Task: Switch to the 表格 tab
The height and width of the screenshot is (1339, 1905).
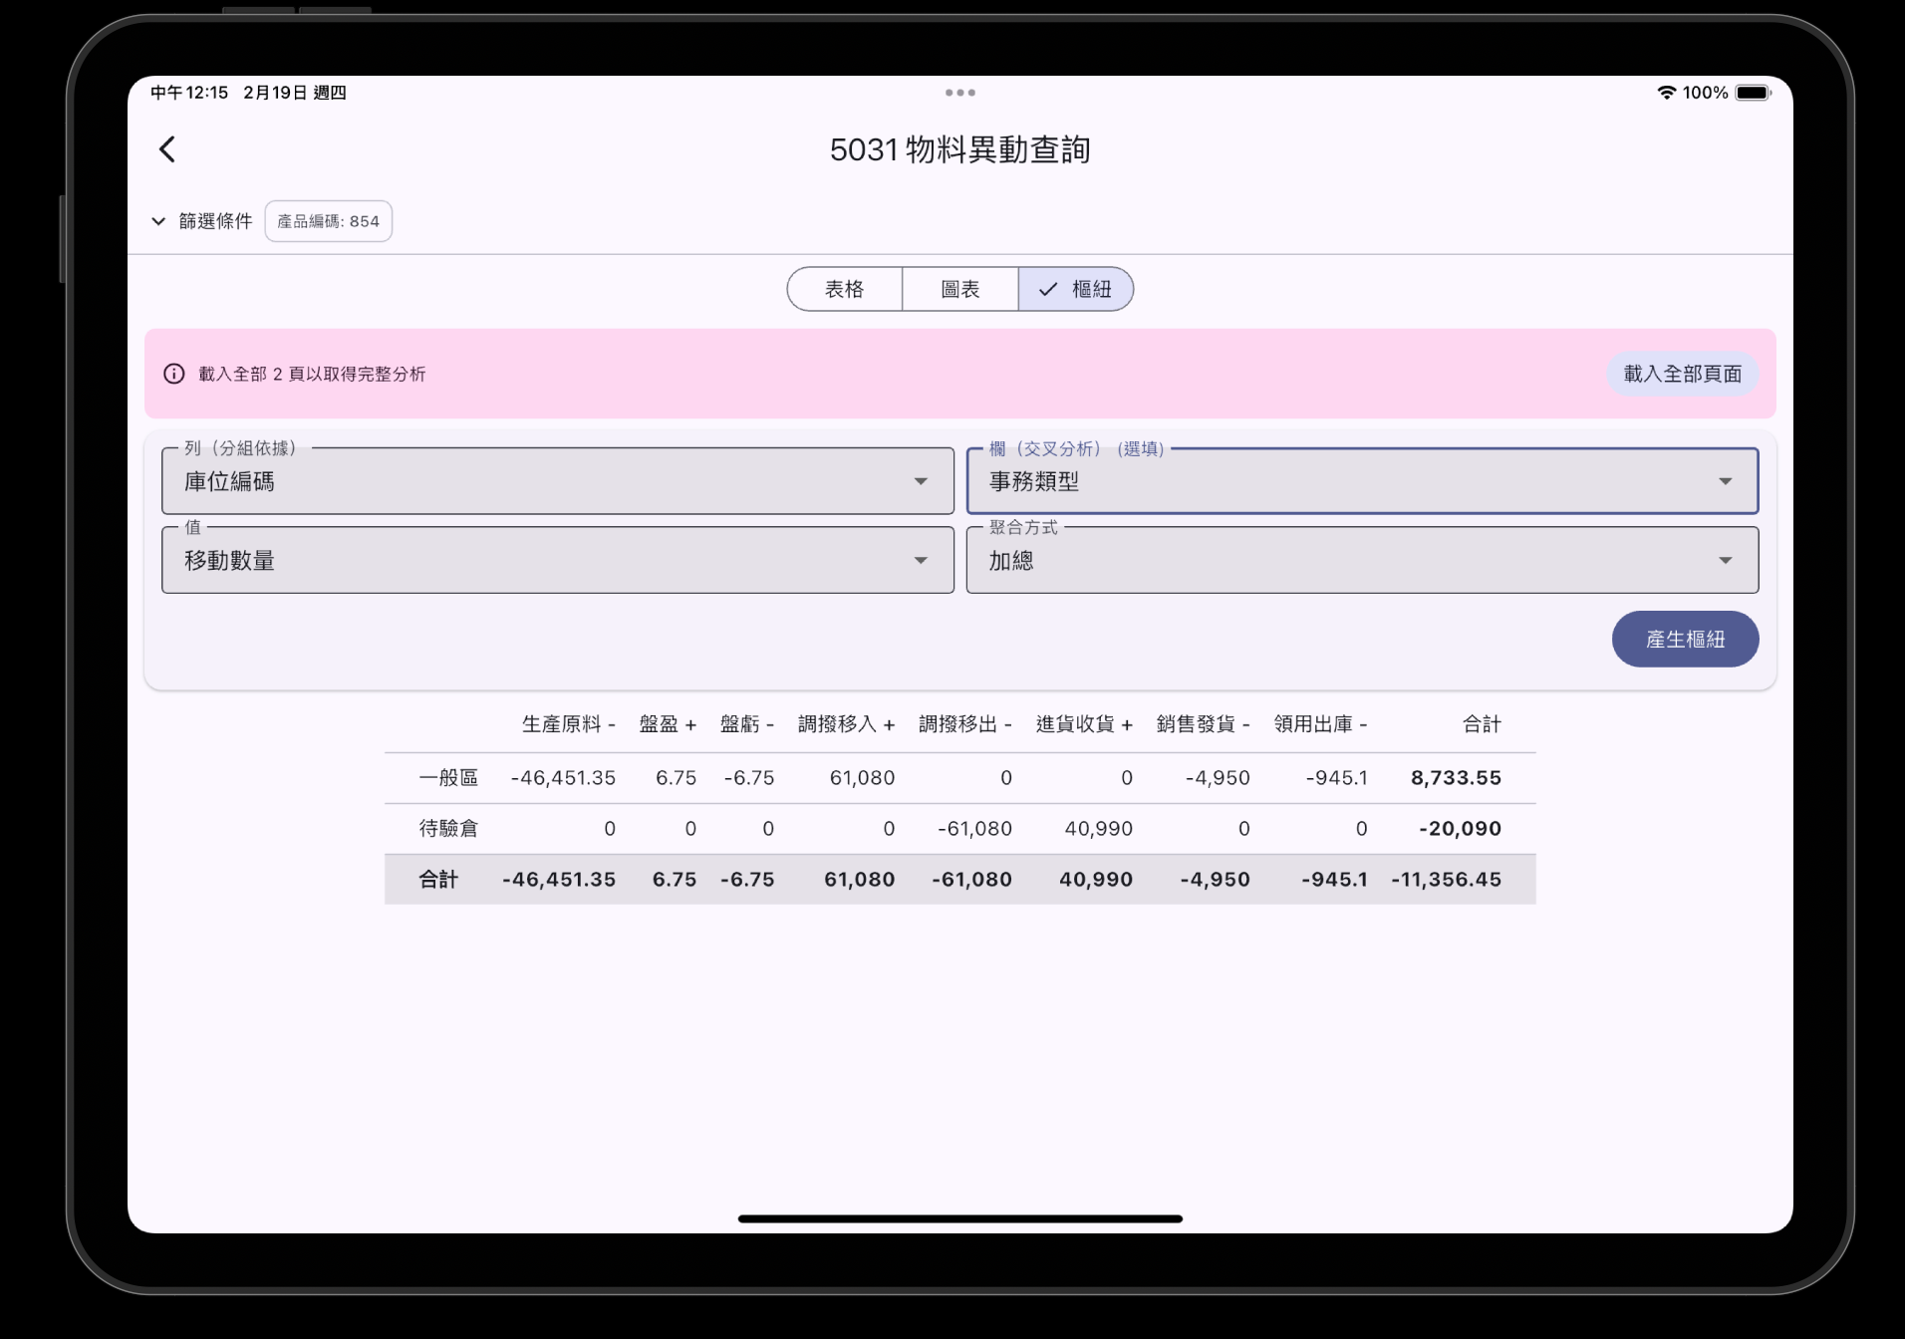Action: point(844,288)
